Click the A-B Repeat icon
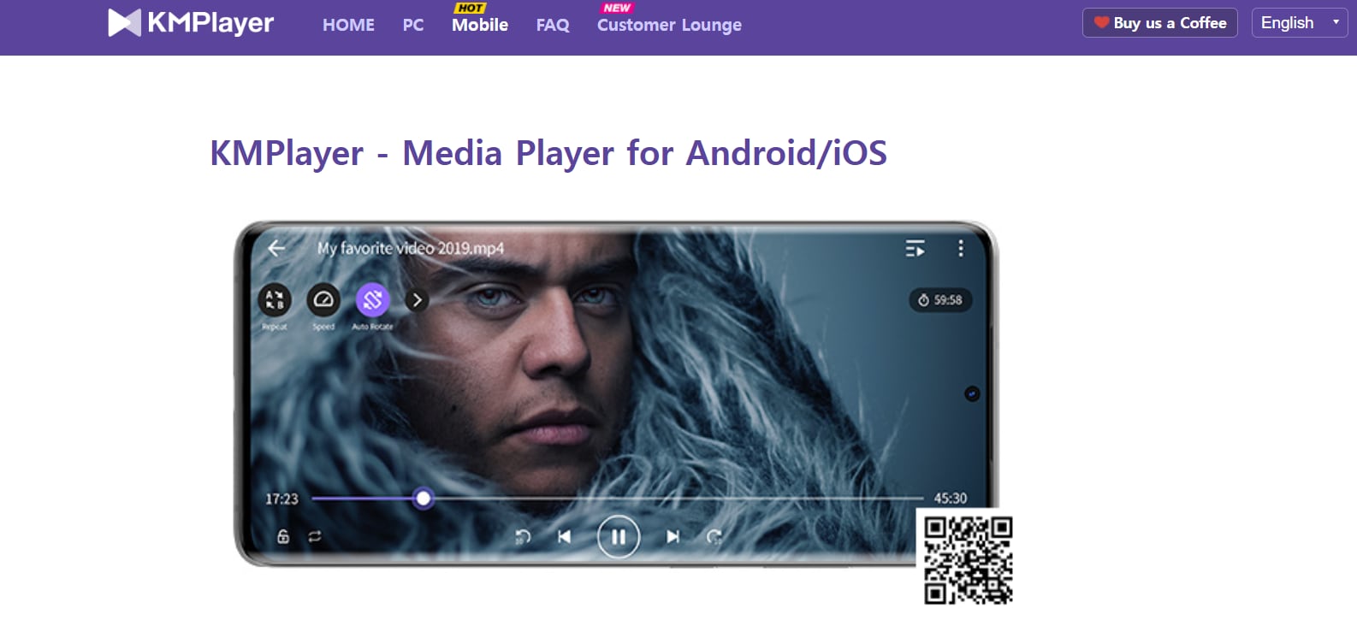This screenshot has height=632, width=1357. pyautogui.click(x=275, y=299)
